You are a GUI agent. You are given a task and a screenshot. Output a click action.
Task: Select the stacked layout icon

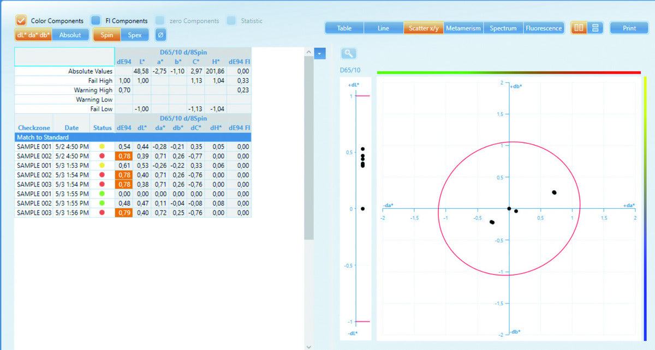tap(595, 28)
